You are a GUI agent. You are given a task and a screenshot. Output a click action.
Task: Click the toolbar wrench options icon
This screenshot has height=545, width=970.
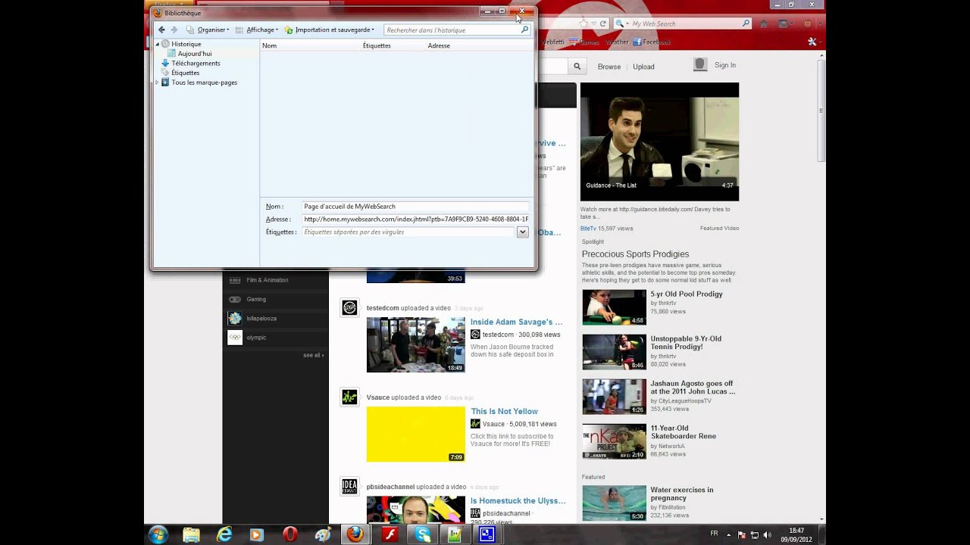point(812,42)
